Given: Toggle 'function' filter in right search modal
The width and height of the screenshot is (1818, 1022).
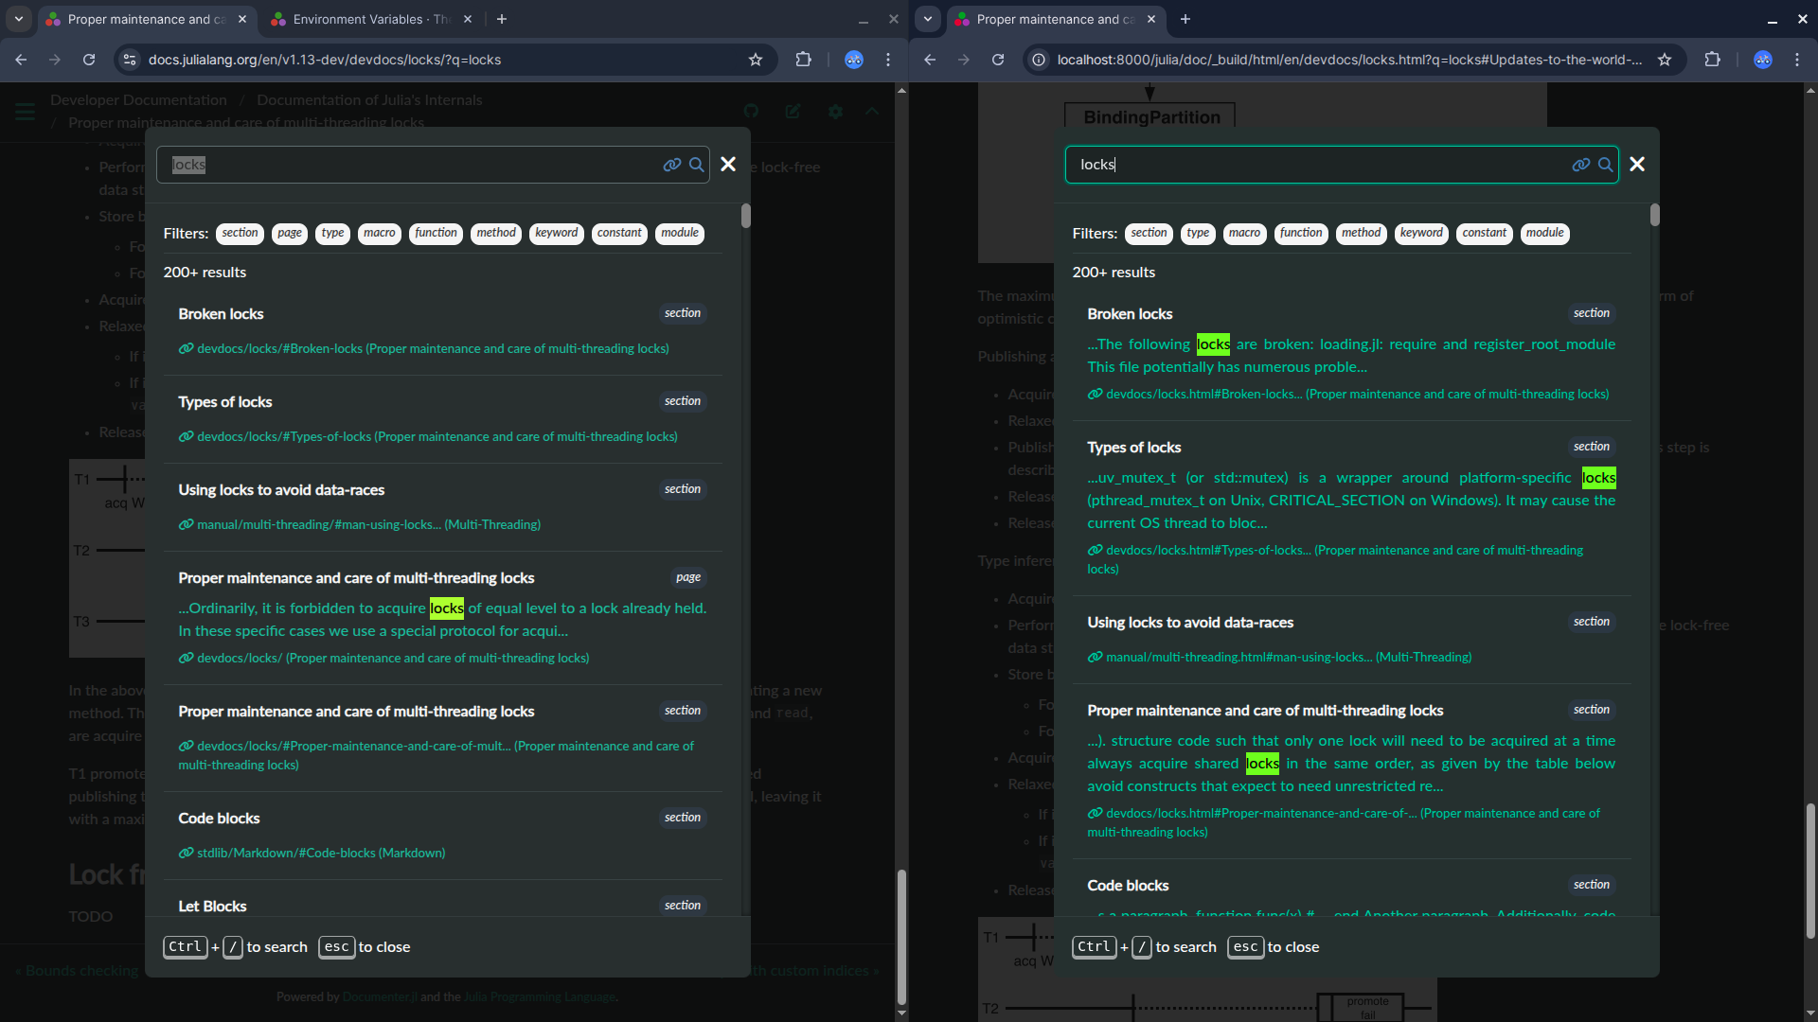Looking at the screenshot, I should click(1301, 233).
